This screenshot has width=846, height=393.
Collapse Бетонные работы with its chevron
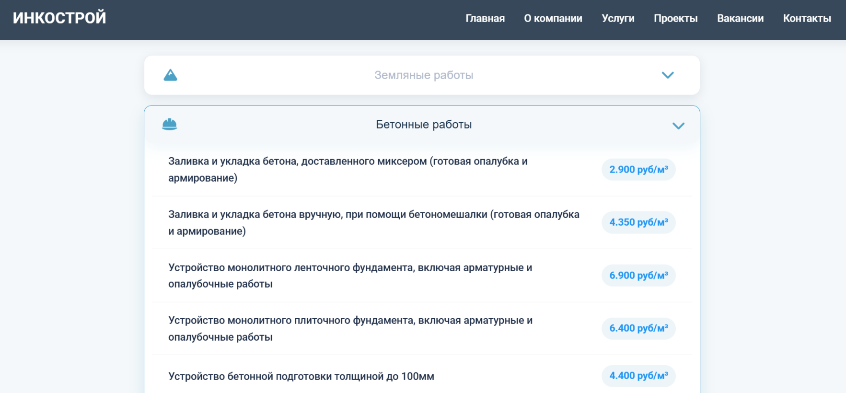click(678, 126)
